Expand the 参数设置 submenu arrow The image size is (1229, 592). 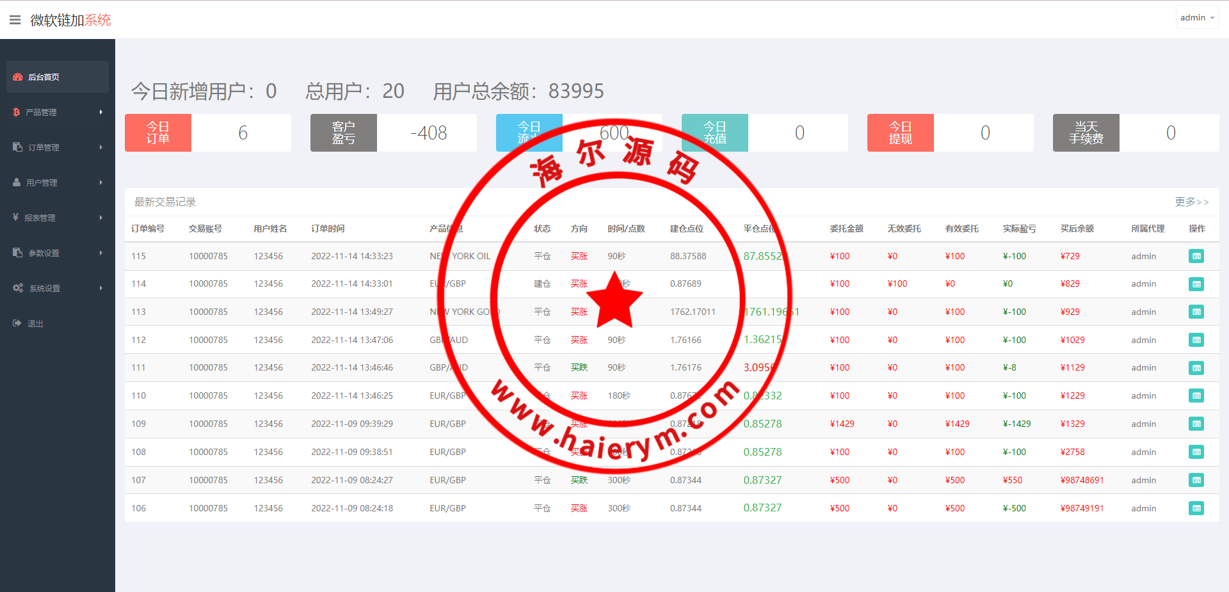[x=100, y=253]
